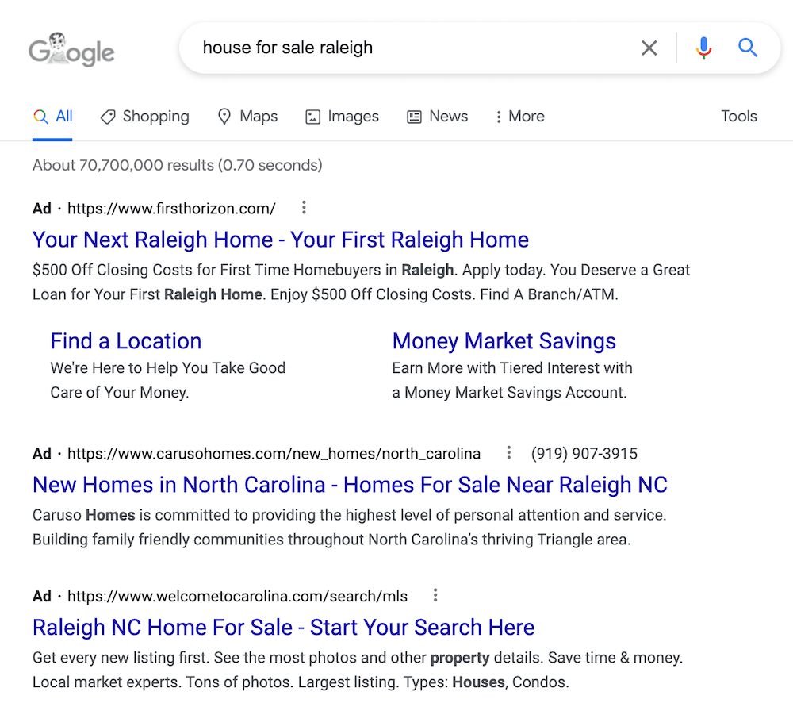This screenshot has width=793, height=703.
Task: Activate voice search with the microphone icon
Action: (703, 48)
